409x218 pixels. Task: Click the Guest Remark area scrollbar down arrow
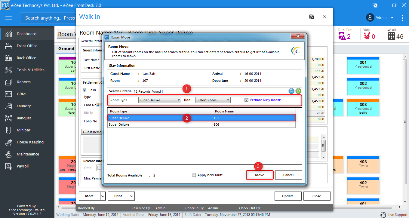[x=324, y=157]
